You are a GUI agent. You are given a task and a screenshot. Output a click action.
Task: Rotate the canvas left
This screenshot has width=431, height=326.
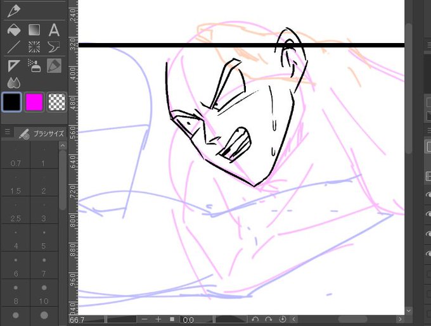tap(255, 320)
